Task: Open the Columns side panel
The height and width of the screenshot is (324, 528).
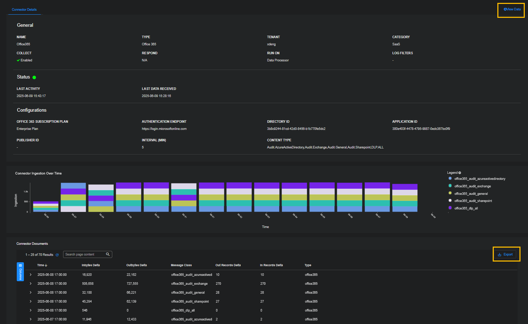Action: click(20, 272)
